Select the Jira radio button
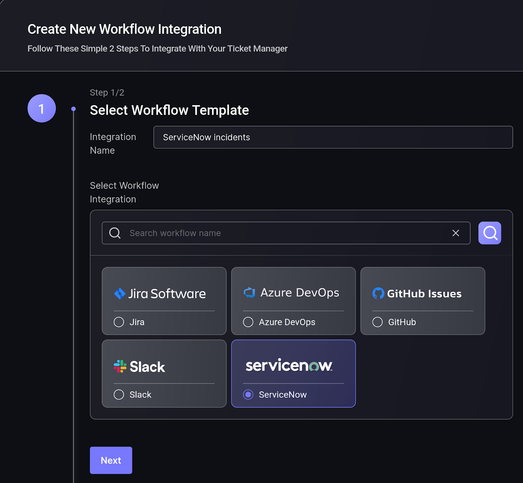 tap(119, 322)
